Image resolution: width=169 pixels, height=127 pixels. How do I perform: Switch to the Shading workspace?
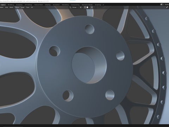(x=48, y=5)
